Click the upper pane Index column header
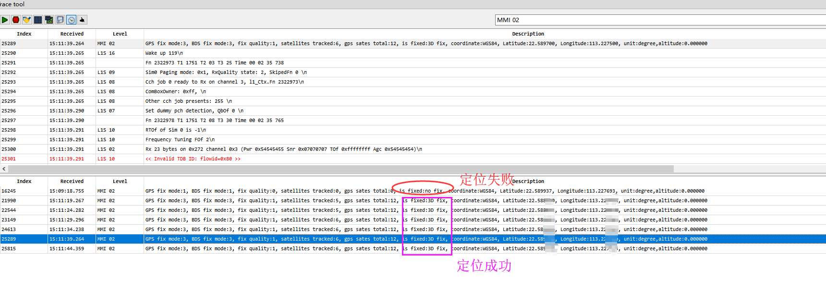Viewport: 826px width, 293px height. click(24, 34)
